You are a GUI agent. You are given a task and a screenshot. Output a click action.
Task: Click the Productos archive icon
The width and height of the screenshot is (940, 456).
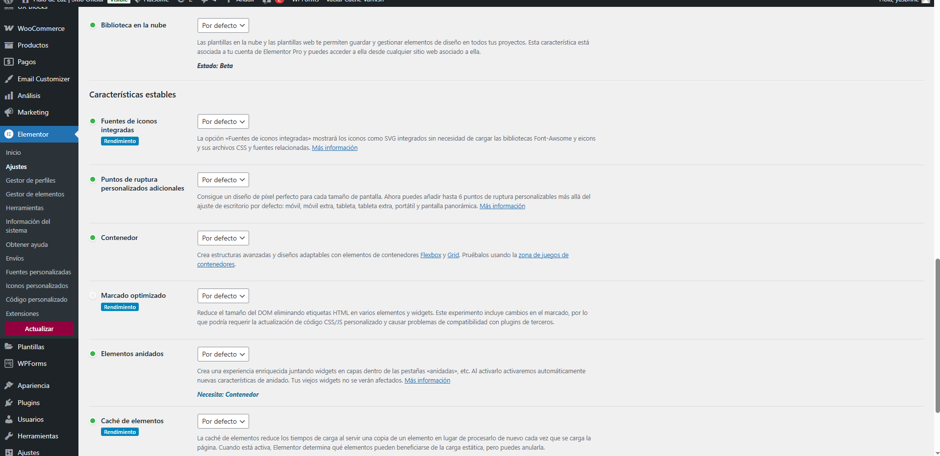pos(9,45)
